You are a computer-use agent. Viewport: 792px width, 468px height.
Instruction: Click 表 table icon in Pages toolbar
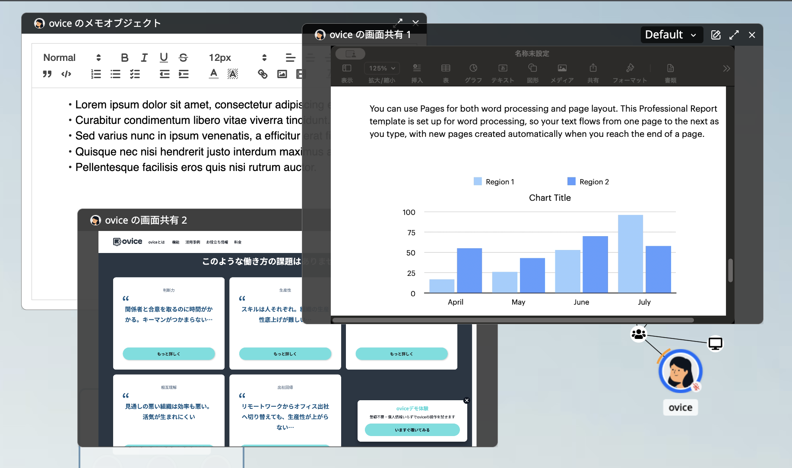click(x=446, y=68)
